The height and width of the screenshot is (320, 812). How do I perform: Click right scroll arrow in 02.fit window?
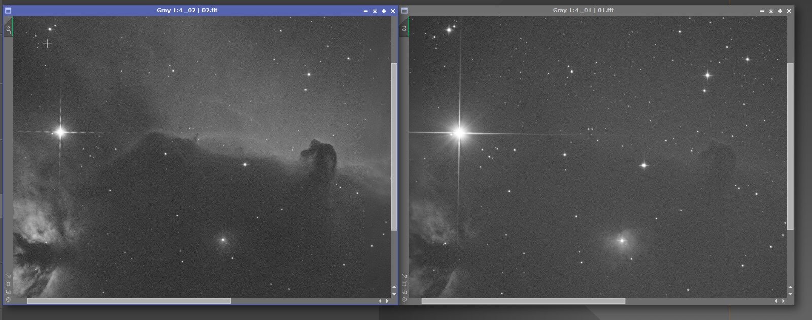[x=388, y=301]
